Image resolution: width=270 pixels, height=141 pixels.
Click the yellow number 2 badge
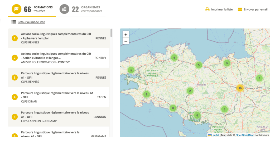pyautogui.click(x=15, y=58)
